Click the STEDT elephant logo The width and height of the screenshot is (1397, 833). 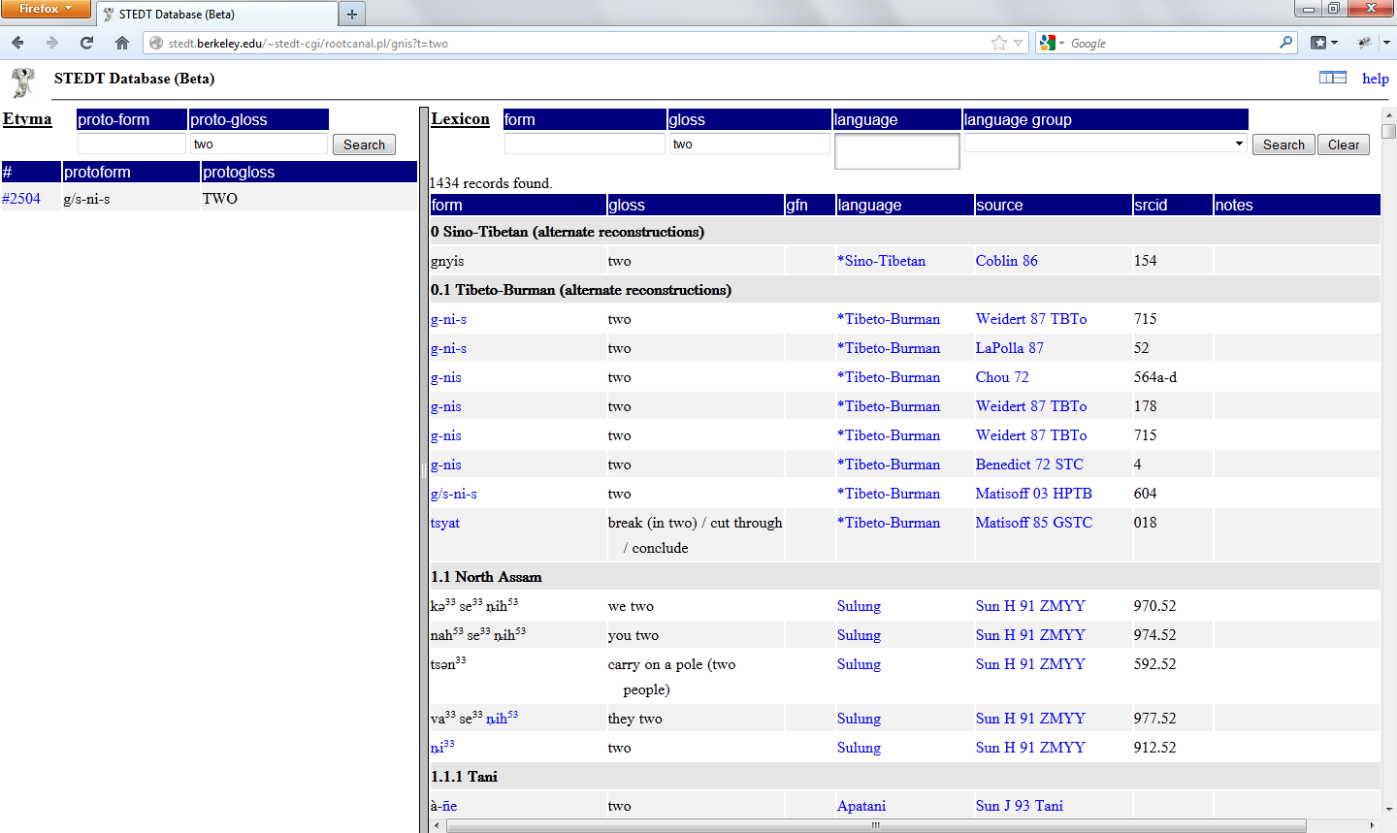(23, 81)
